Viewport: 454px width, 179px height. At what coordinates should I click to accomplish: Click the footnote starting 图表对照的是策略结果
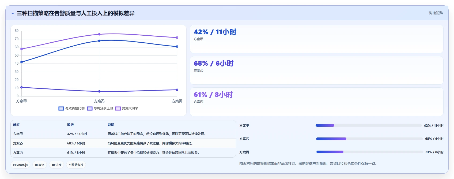(309, 163)
